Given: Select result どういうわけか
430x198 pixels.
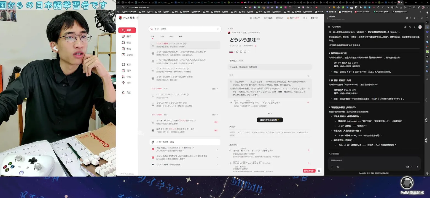Looking at the screenshot, I should (x=185, y=78).
